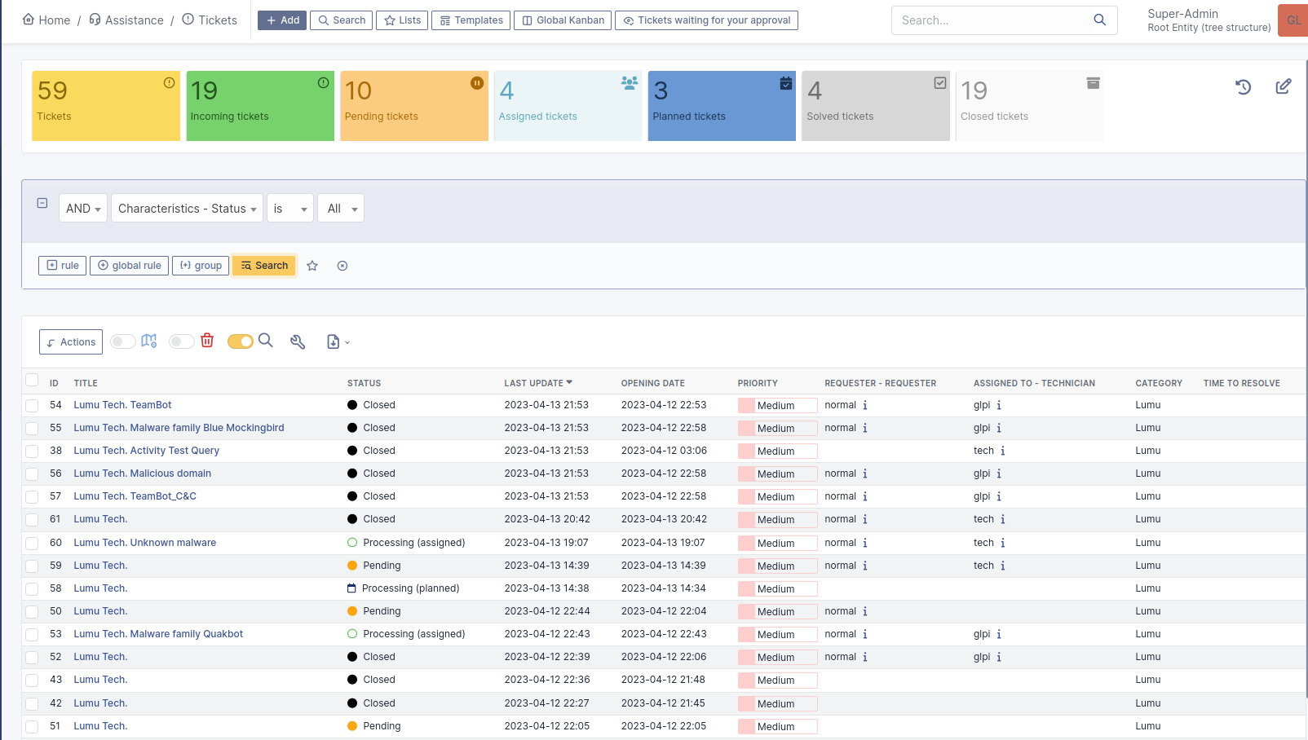Click the blank search reset circle icon

click(x=342, y=266)
